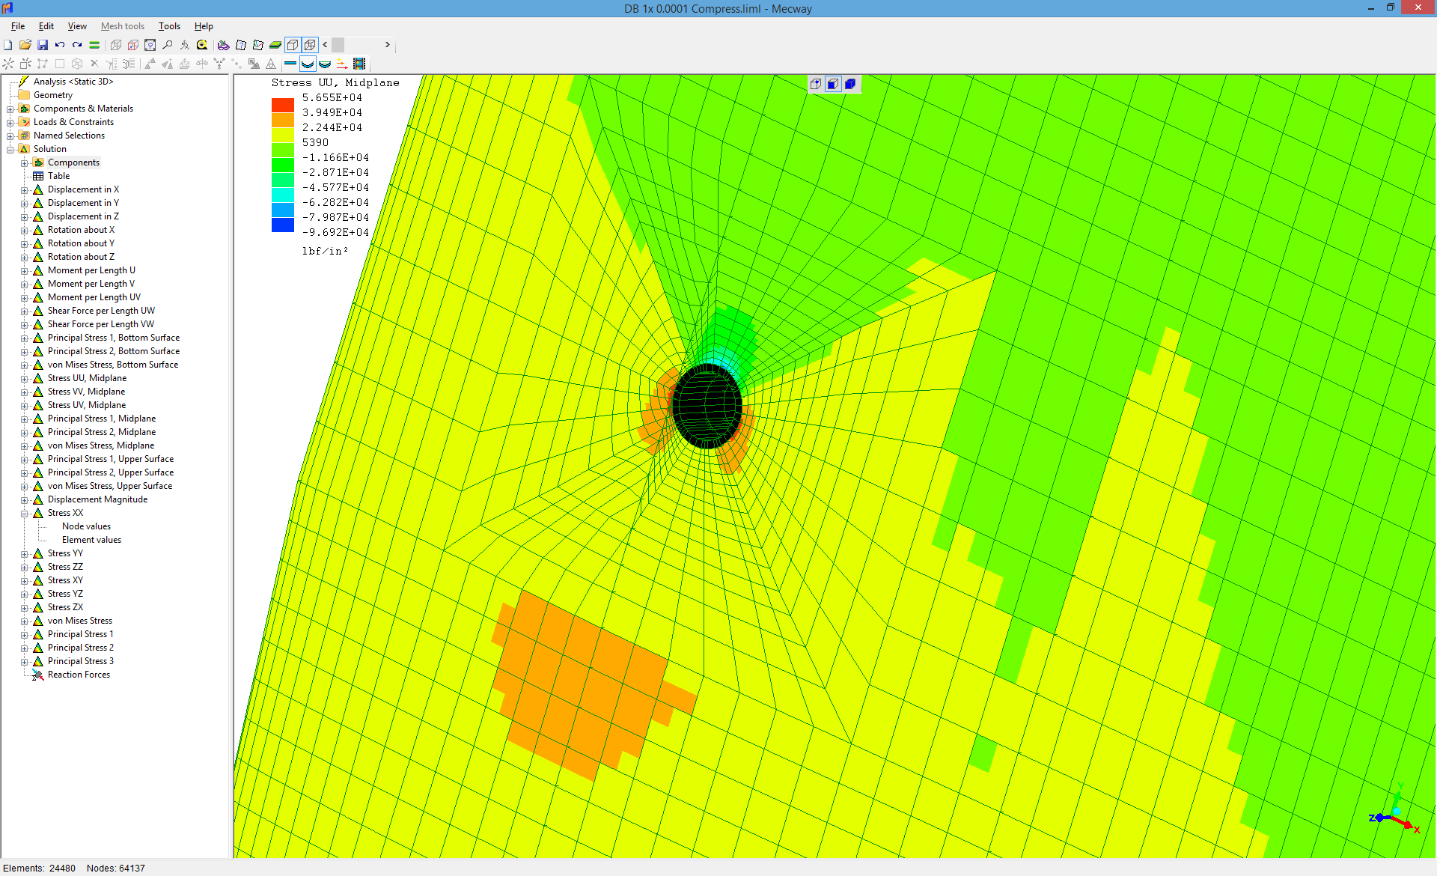Open the Edit menu
The height and width of the screenshot is (876, 1437).
click(x=46, y=26)
